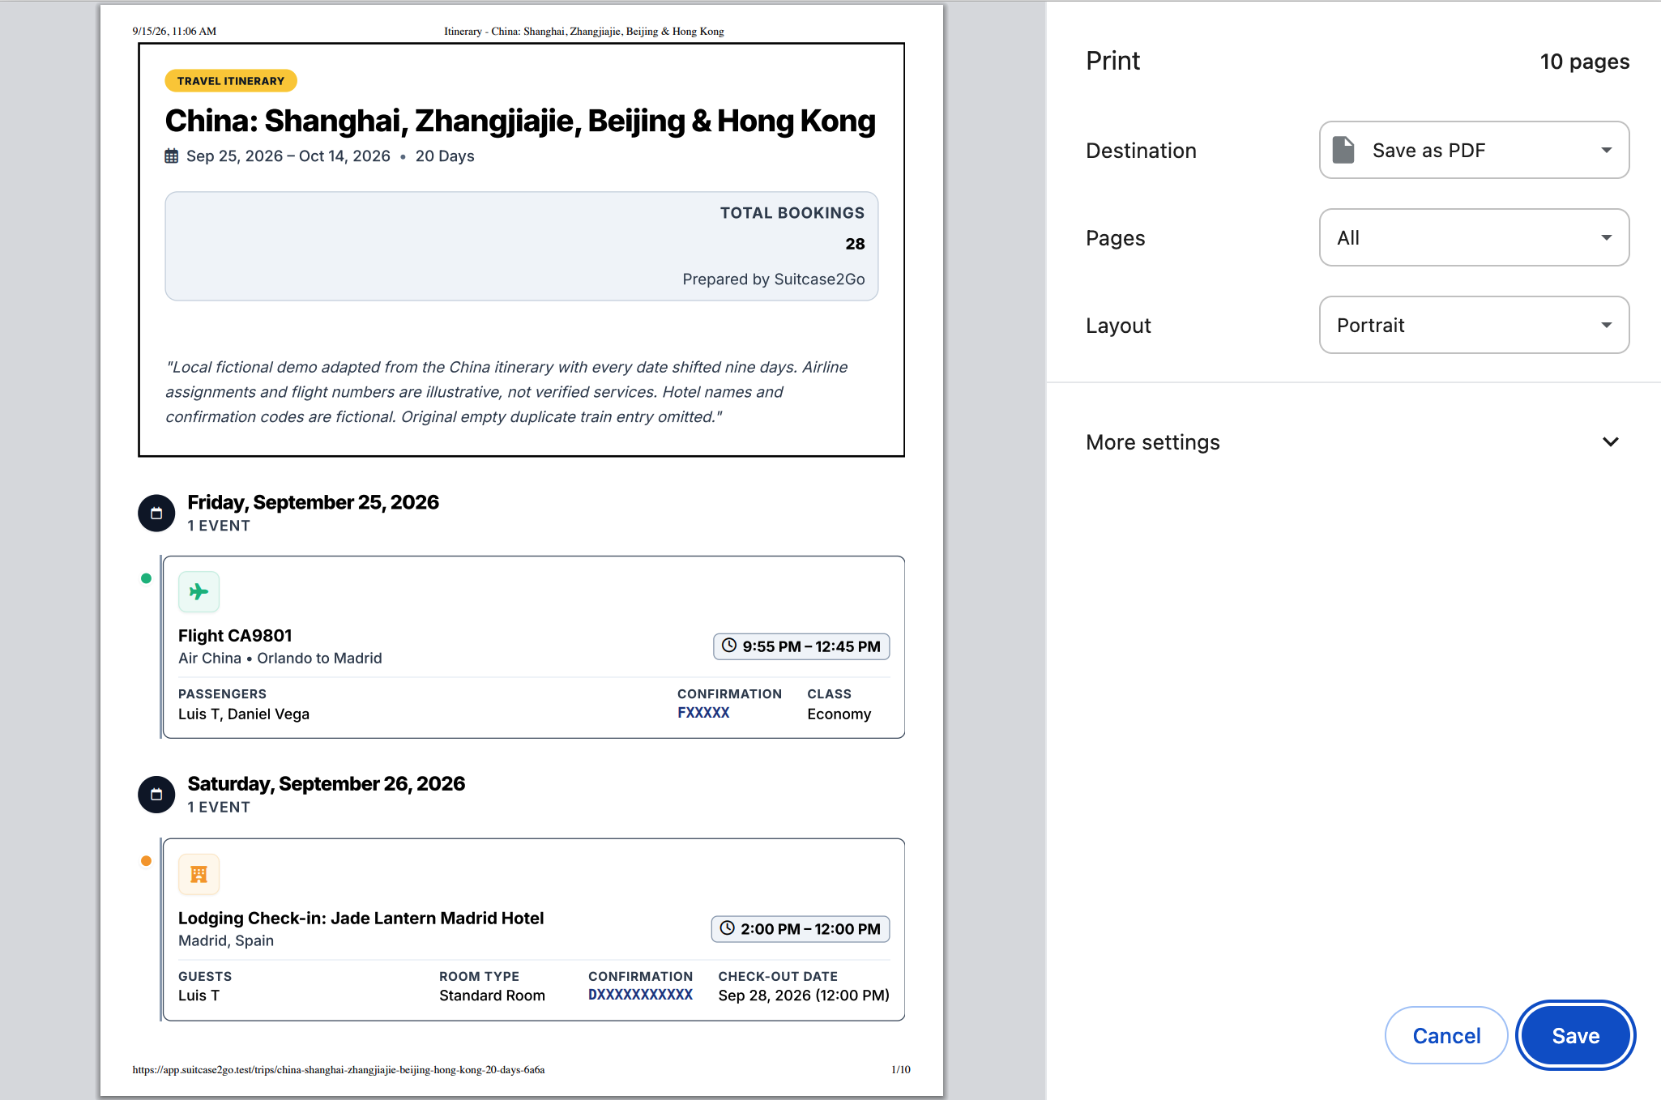
Task: Click check-out date Sep 28, 2026 (12:00 PM)
Action: 804,996
